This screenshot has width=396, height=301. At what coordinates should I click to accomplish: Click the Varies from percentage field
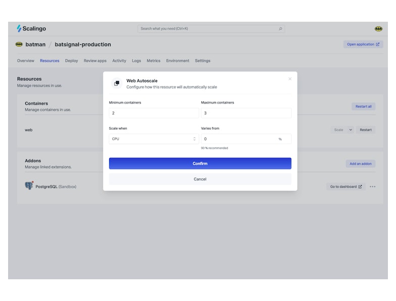(x=246, y=139)
